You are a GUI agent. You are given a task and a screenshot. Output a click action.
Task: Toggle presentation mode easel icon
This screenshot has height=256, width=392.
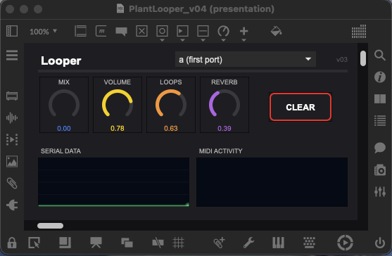(96, 243)
